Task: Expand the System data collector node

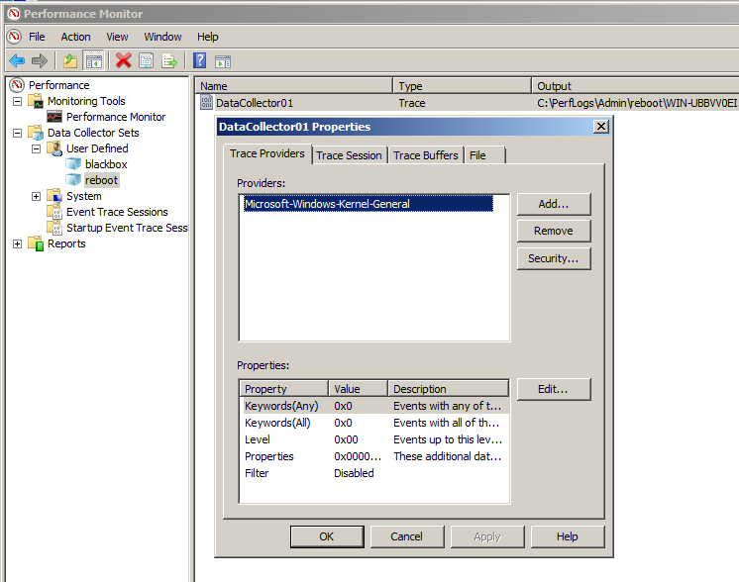Action: tap(37, 196)
